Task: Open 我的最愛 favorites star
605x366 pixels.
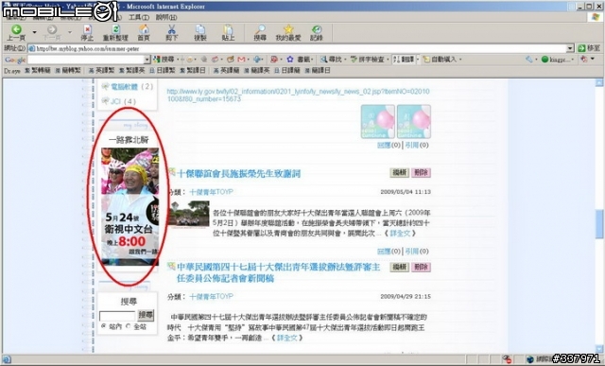Action: 288,33
